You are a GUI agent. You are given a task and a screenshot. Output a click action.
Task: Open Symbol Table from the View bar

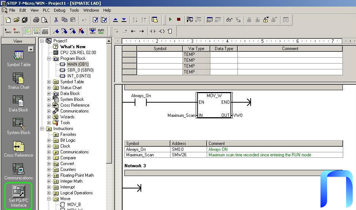pos(19,59)
